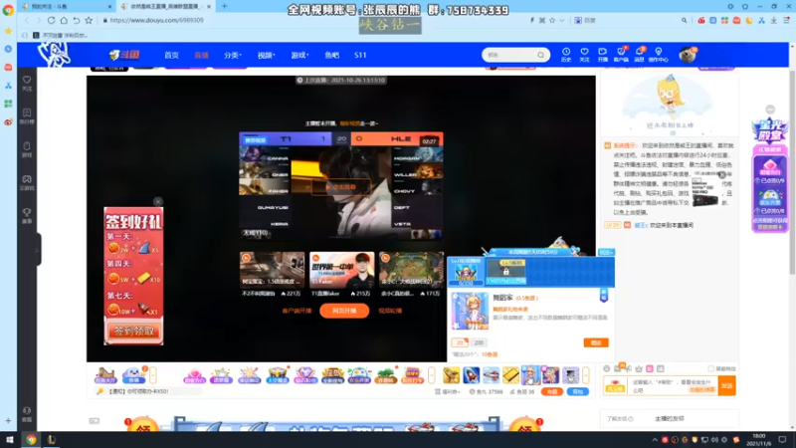Open 关注 heart icon in header
The width and height of the screenshot is (796, 448).
(584, 55)
